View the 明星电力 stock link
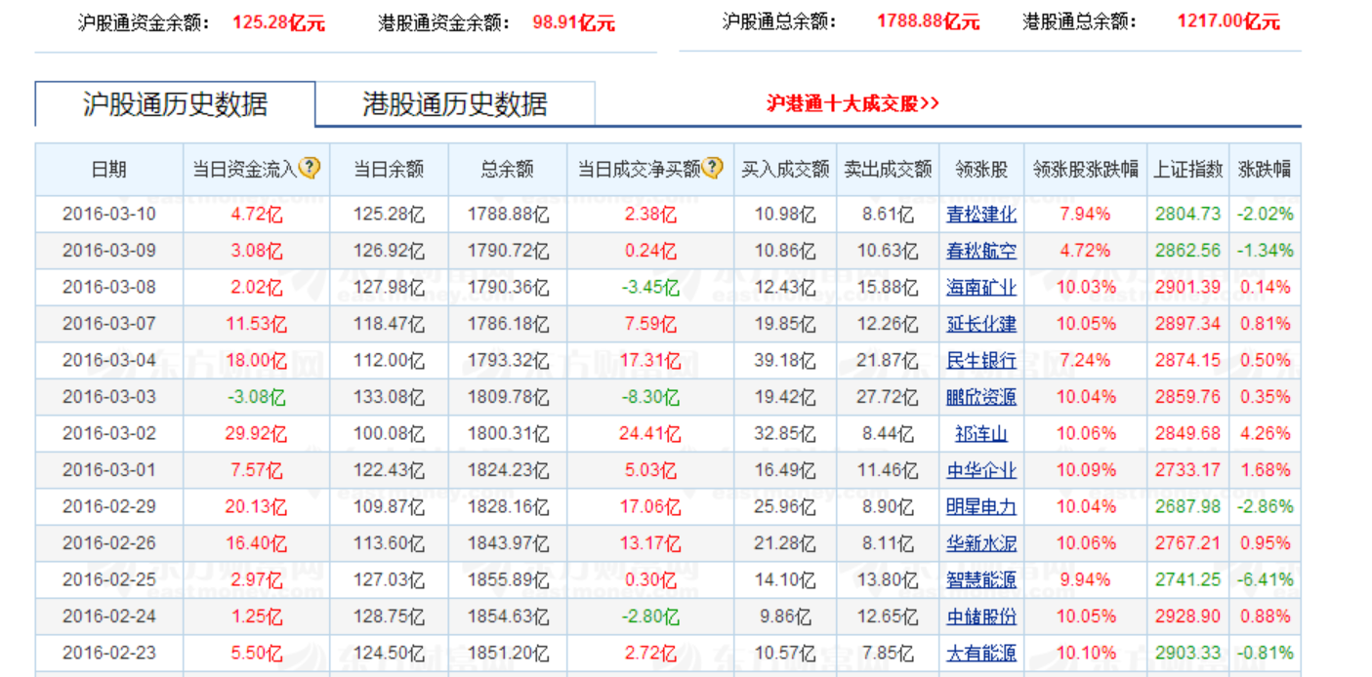The image size is (1372, 677). (980, 506)
